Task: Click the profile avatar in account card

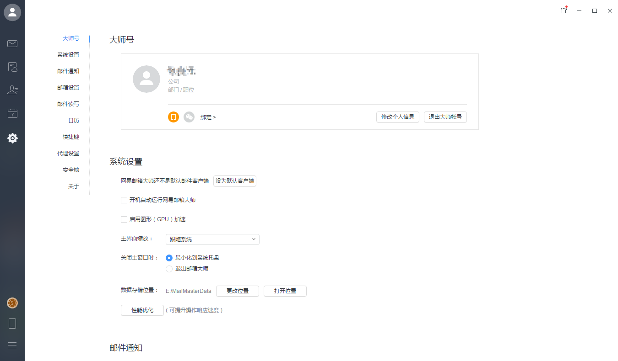Action: [x=146, y=79]
